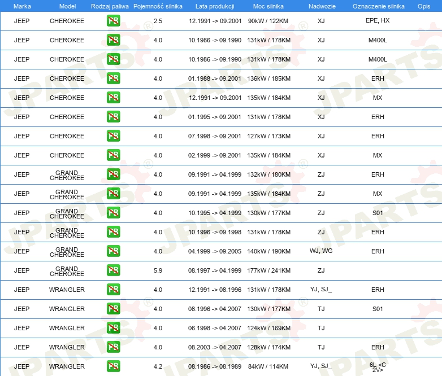This screenshot has width=442, height=376.
Task: Select engine capacity 4.2 cell
Action: (158, 366)
